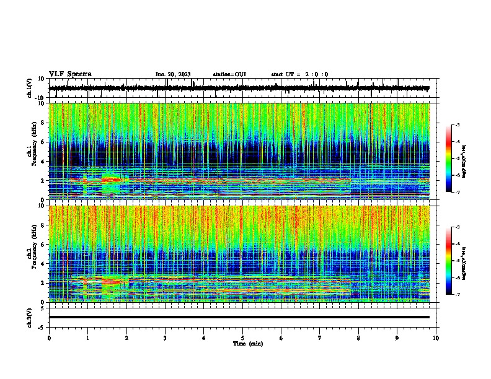The image size is (491, 379).
Task: Click the "7" tick on the time axis
Action: tap(320, 338)
